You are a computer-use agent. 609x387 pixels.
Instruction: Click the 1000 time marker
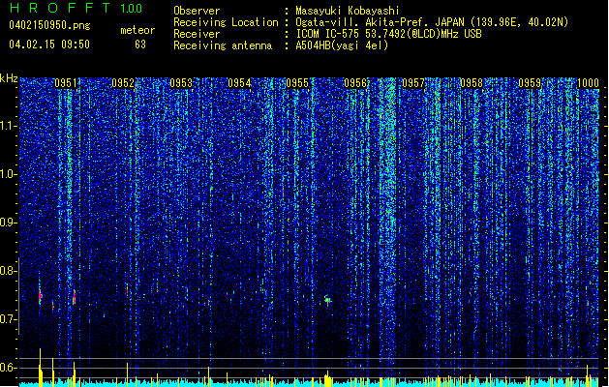click(x=588, y=83)
